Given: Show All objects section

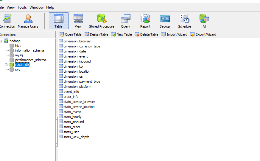Looking at the screenshot, I should (x=204, y=21).
